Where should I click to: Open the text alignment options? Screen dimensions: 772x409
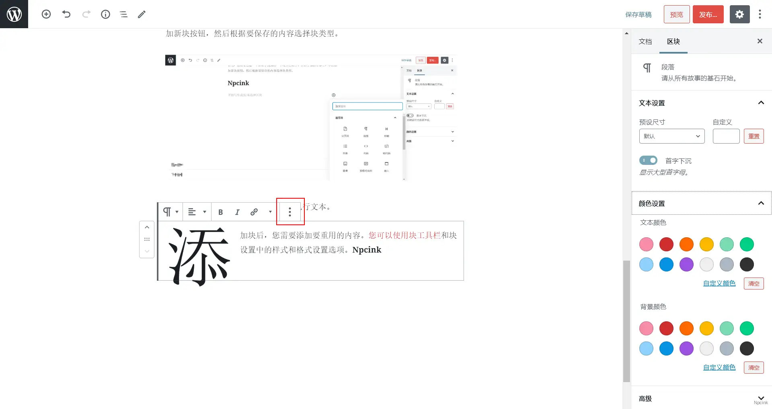(197, 212)
